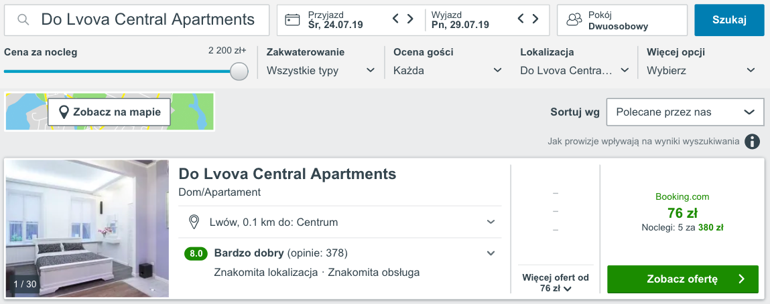The width and height of the screenshot is (770, 304).
Task: Click the price per night slider handle
Action: tap(239, 71)
